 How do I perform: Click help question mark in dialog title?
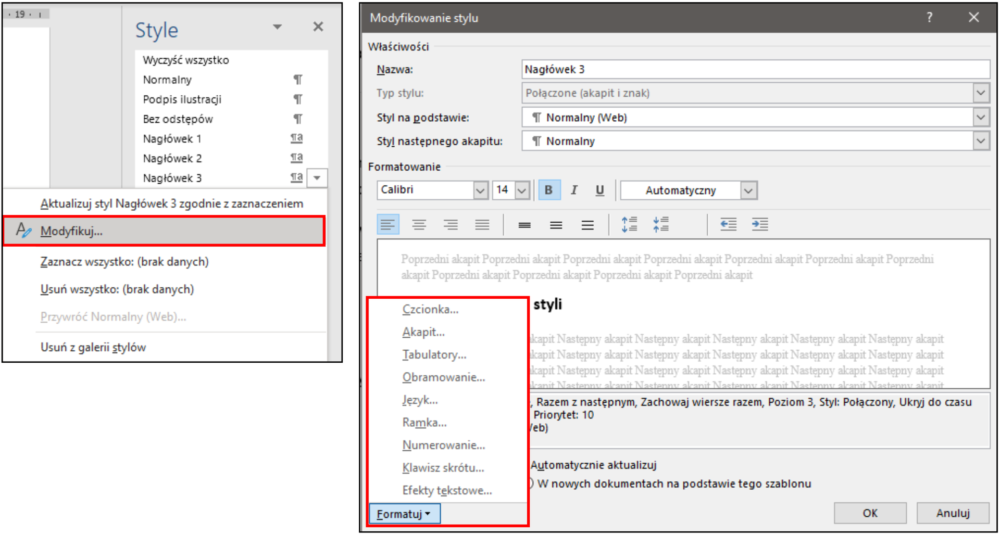tap(930, 17)
